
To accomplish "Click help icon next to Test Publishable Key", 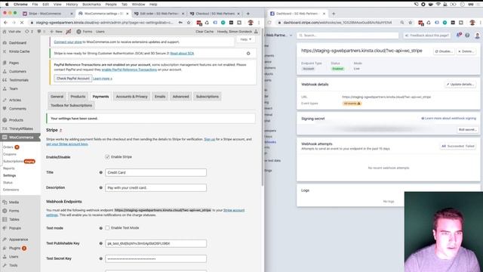I will pos(100,243).
